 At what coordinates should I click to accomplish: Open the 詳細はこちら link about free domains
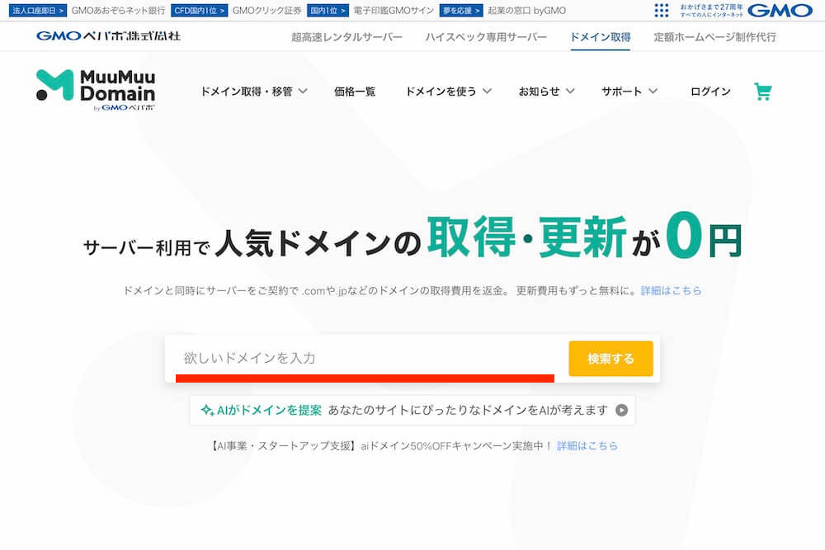coord(670,290)
